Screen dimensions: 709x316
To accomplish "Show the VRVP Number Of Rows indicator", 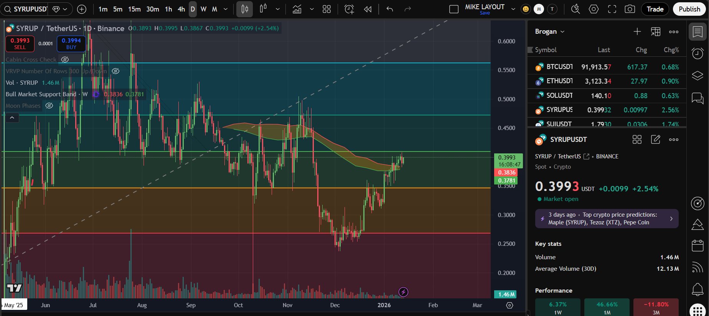I will click(x=115, y=71).
